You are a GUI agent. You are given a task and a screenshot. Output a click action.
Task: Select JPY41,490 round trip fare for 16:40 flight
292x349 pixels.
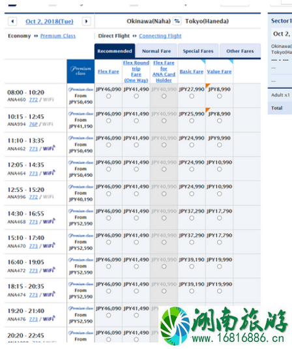pos(136,266)
